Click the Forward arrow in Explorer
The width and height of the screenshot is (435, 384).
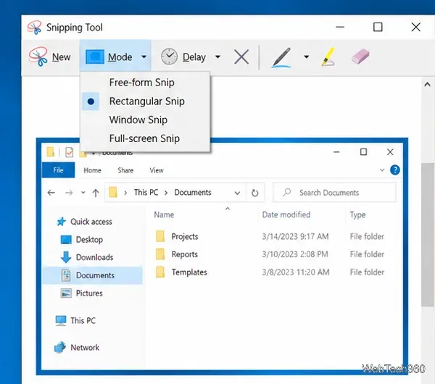[69, 193]
